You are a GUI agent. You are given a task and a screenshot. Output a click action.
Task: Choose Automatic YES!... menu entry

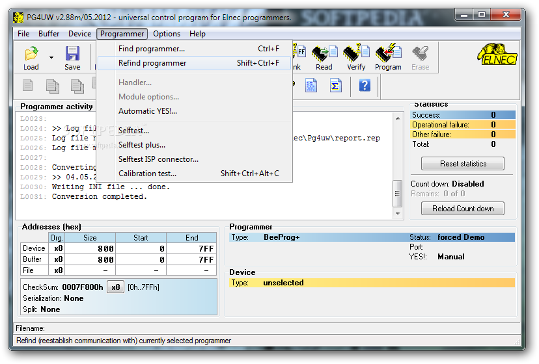[195, 111]
